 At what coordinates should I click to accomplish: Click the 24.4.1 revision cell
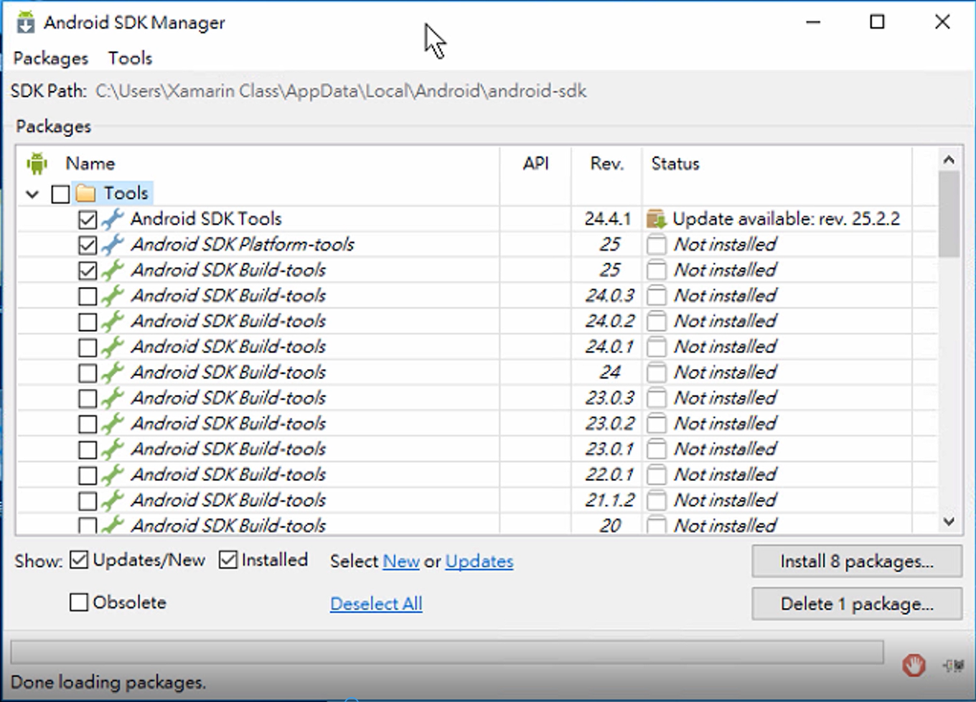coord(608,219)
